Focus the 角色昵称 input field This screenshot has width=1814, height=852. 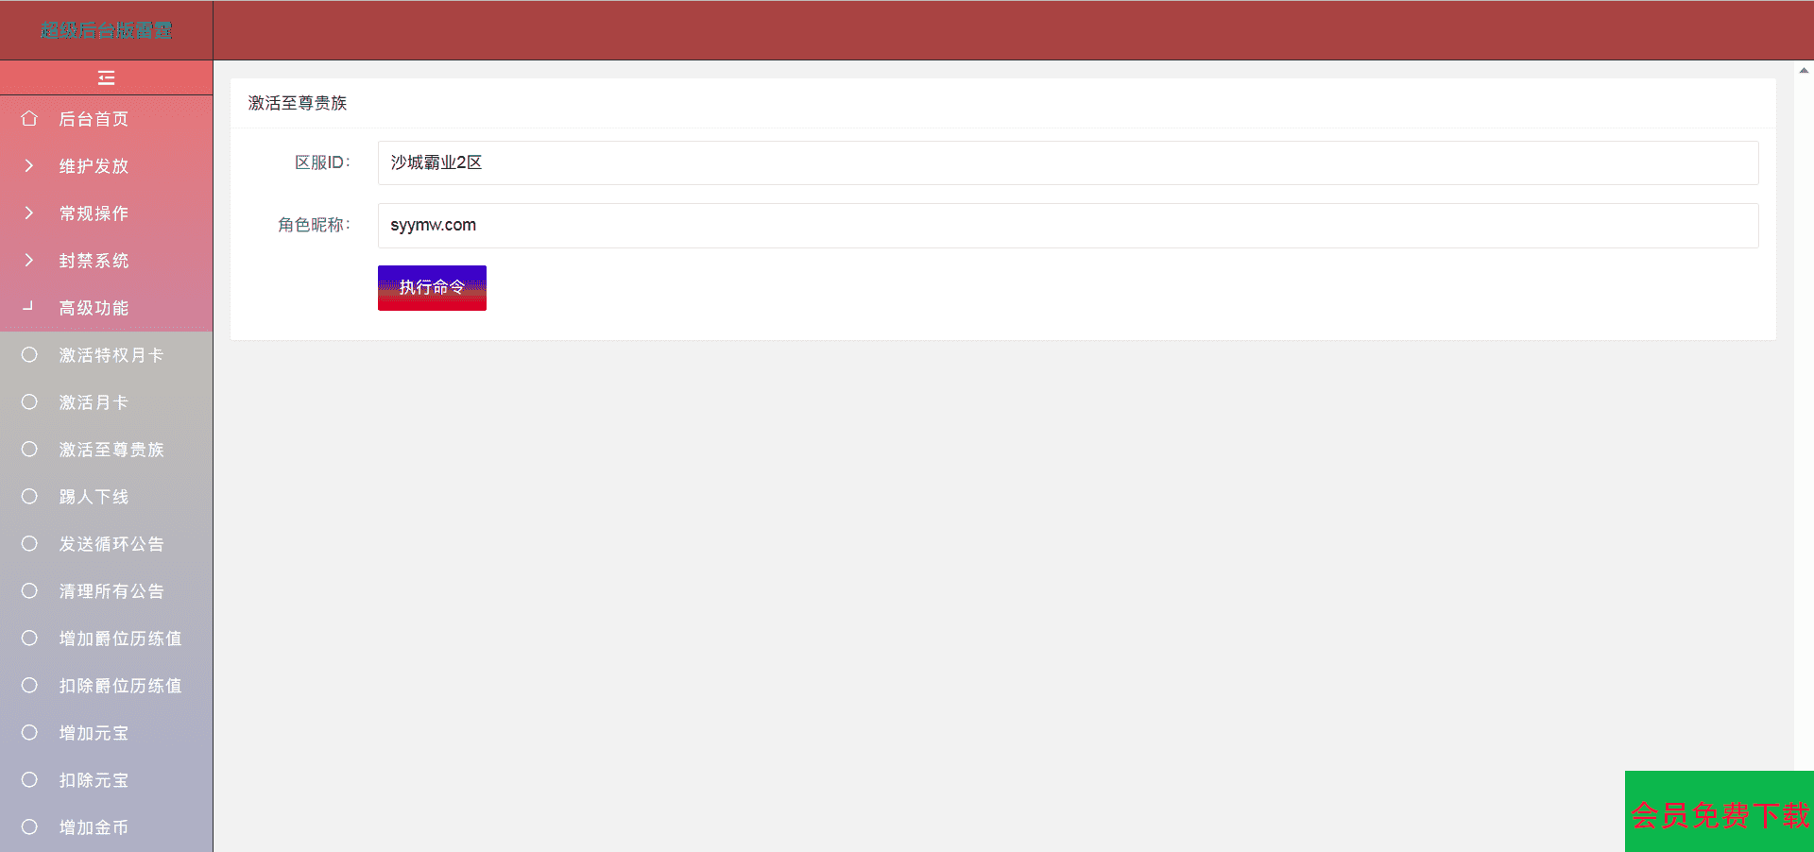1068,225
